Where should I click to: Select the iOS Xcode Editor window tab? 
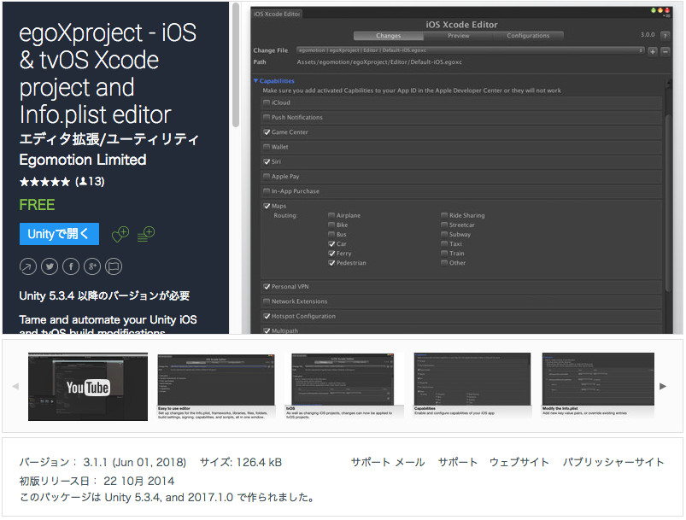tap(277, 14)
